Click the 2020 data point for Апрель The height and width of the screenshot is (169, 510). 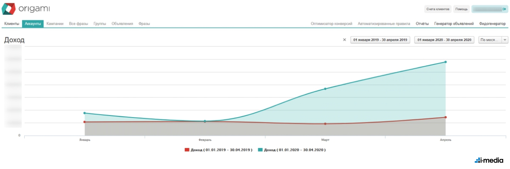click(x=445, y=62)
